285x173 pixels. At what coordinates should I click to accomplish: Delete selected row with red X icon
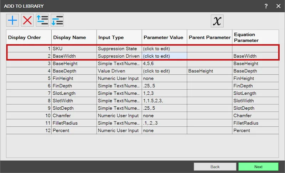(27, 20)
